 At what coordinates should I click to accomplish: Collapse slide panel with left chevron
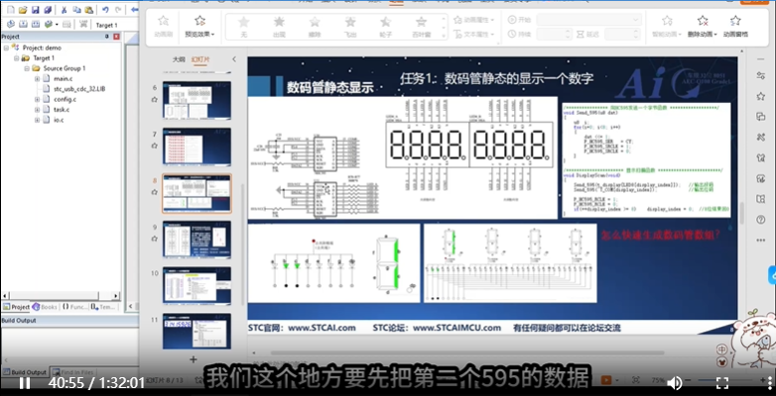[234, 59]
